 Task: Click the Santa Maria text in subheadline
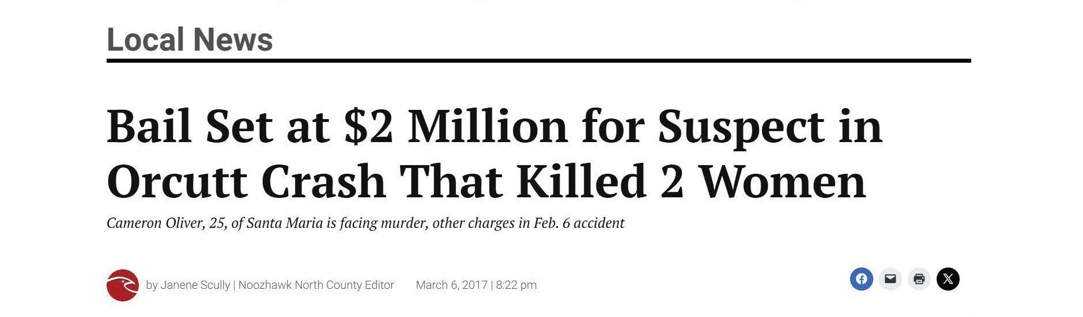click(284, 223)
